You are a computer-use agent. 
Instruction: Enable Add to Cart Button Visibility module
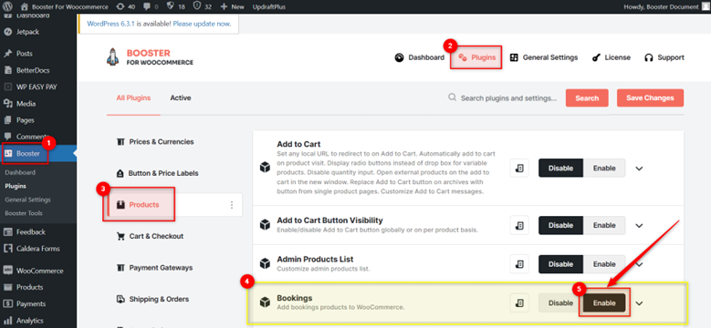click(x=604, y=225)
